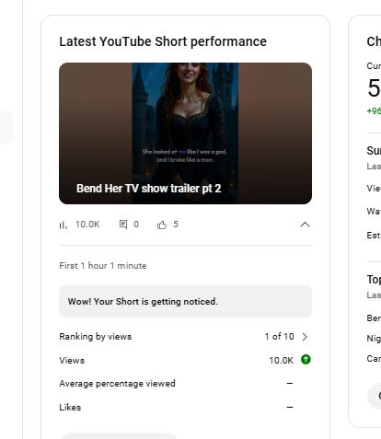
Task: Open the Ranking by views chevron arrow
Action: tap(305, 337)
